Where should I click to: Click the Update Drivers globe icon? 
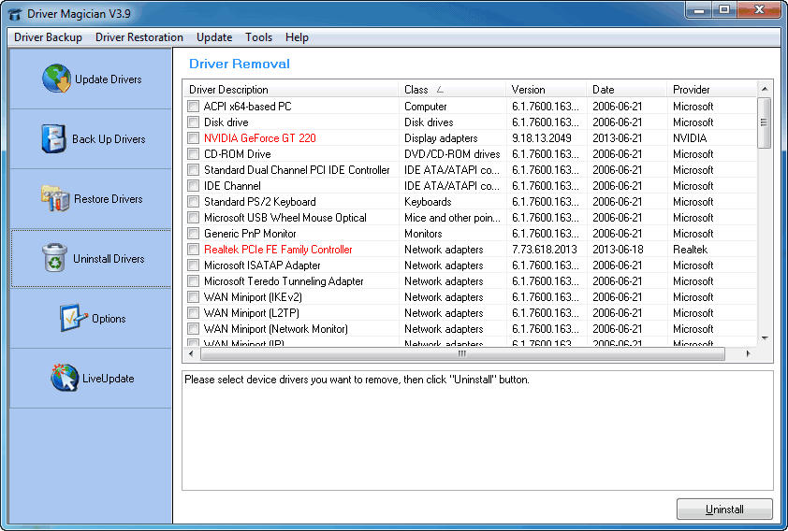56,79
